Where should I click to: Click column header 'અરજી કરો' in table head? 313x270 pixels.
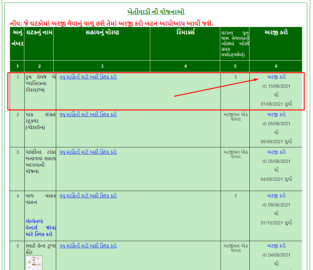(x=276, y=32)
